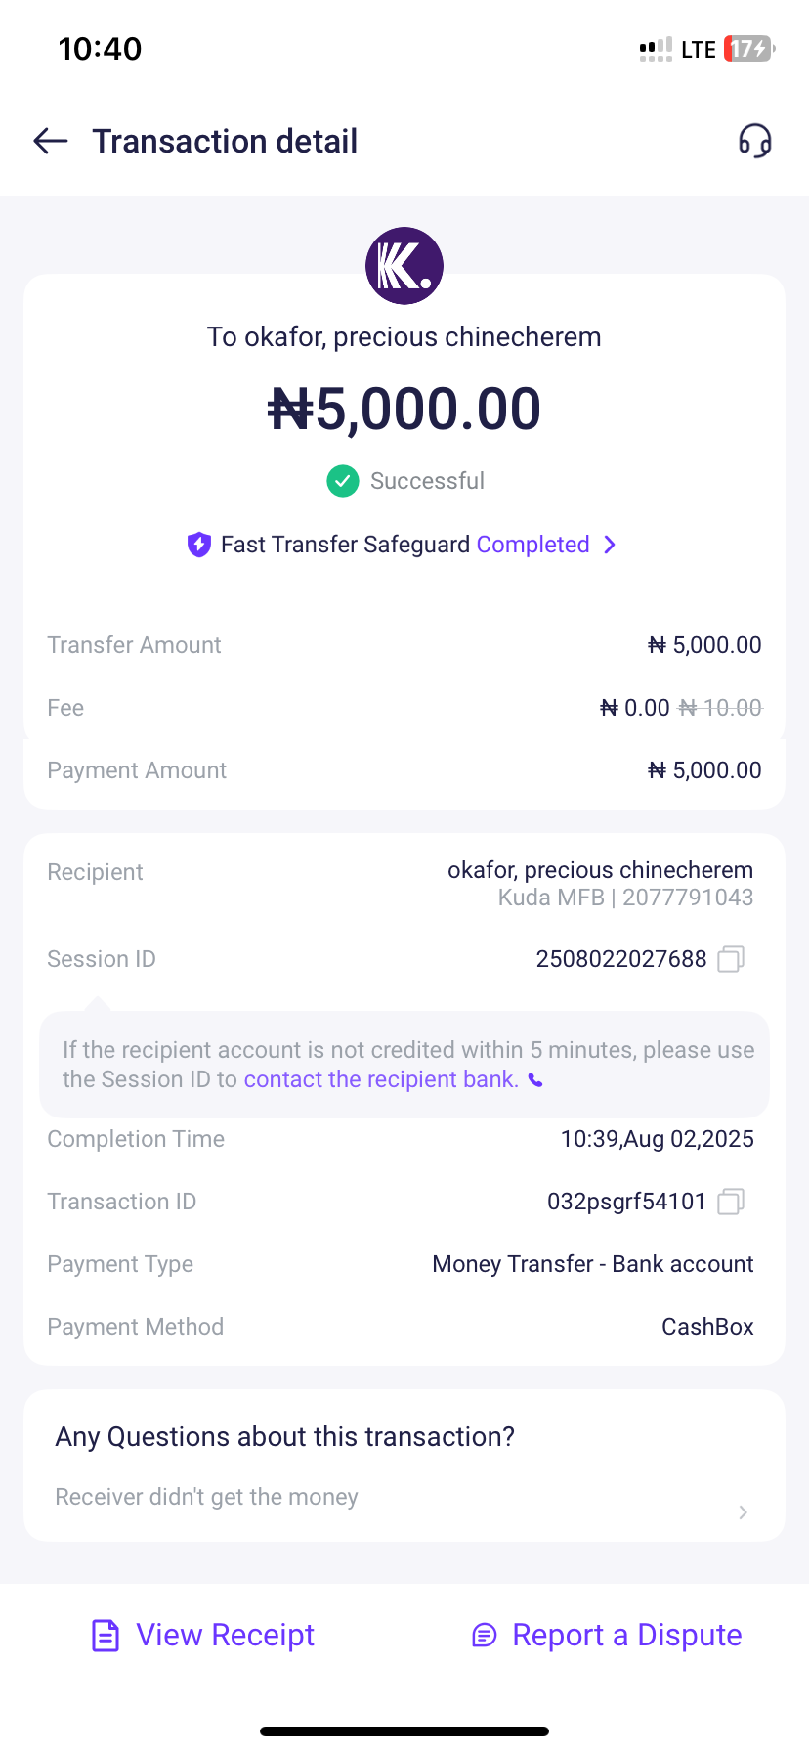Copy the Transaction ID
Image resolution: width=809 pixels, height=1752 pixels.
tap(731, 1202)
